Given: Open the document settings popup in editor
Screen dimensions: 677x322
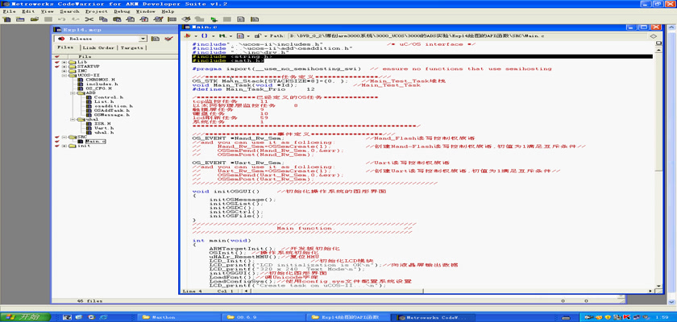Looking at the screenshot, I should point(243,36).
